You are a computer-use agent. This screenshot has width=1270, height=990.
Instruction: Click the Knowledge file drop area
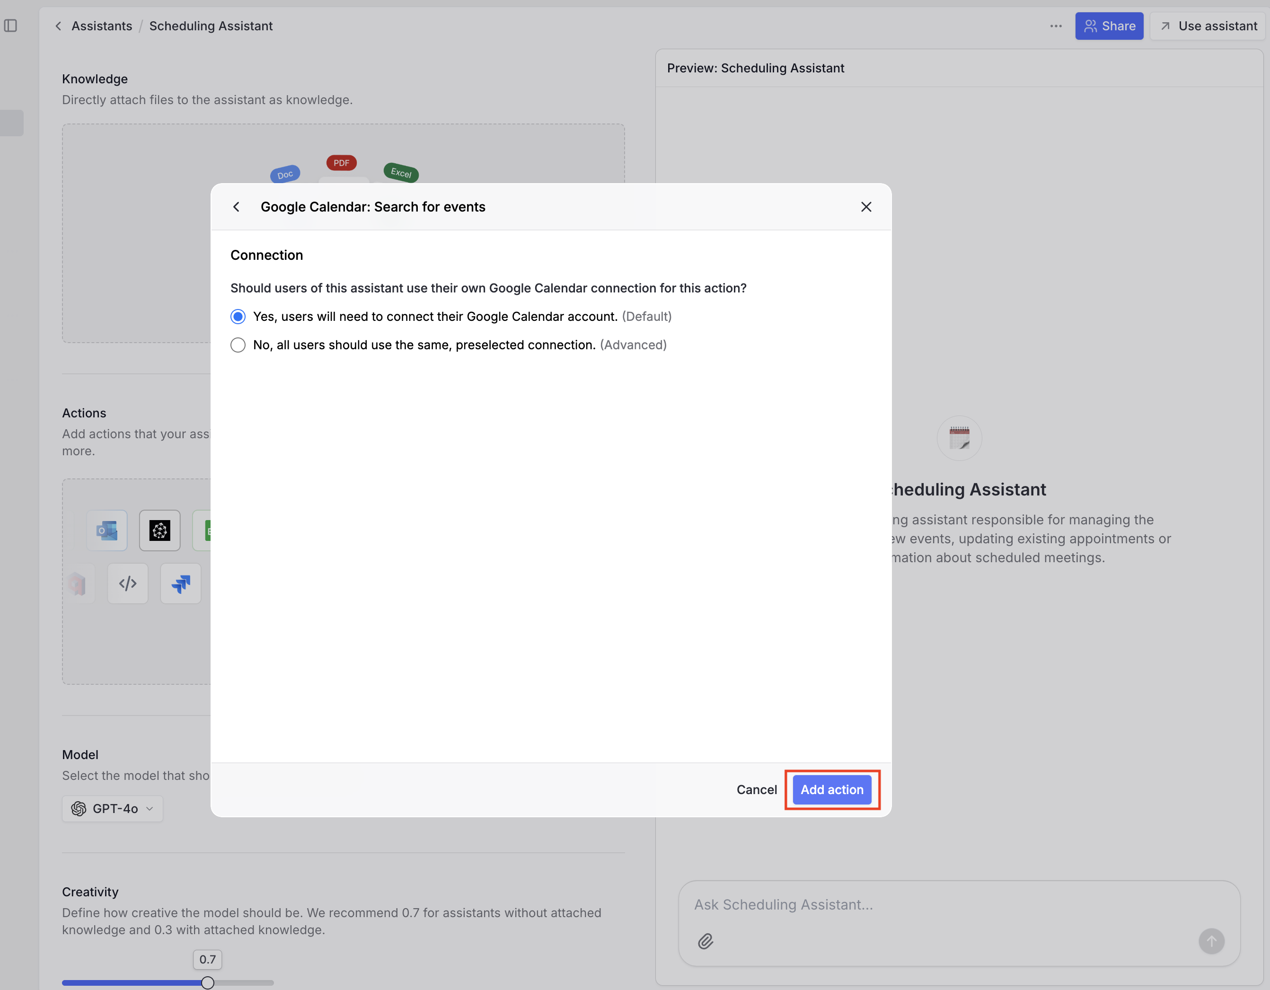(x=343, y=233)
